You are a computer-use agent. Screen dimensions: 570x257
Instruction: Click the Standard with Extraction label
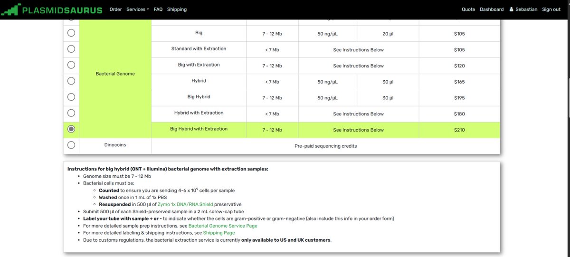coord(199,49)
